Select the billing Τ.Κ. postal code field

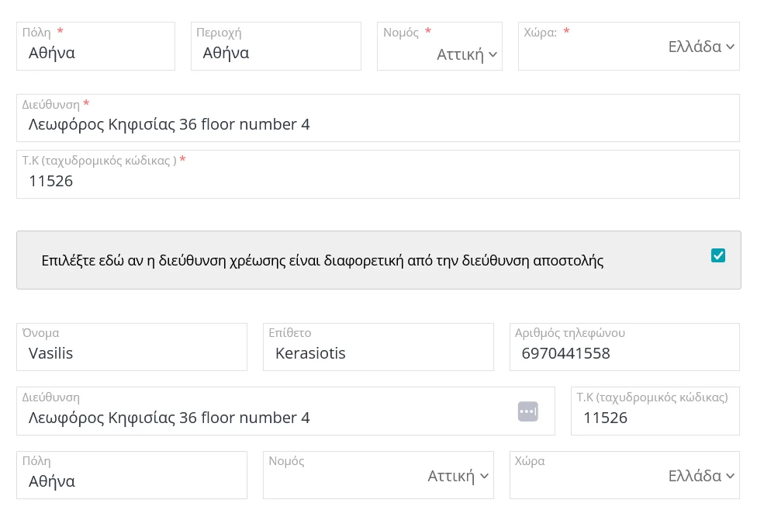tap(655, 418)
